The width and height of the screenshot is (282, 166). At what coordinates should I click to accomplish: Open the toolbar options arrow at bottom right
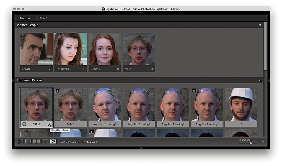[263, 142]
